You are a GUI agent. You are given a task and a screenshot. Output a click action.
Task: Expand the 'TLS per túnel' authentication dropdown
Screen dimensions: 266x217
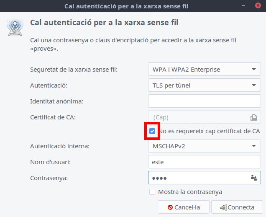[204, 85]
